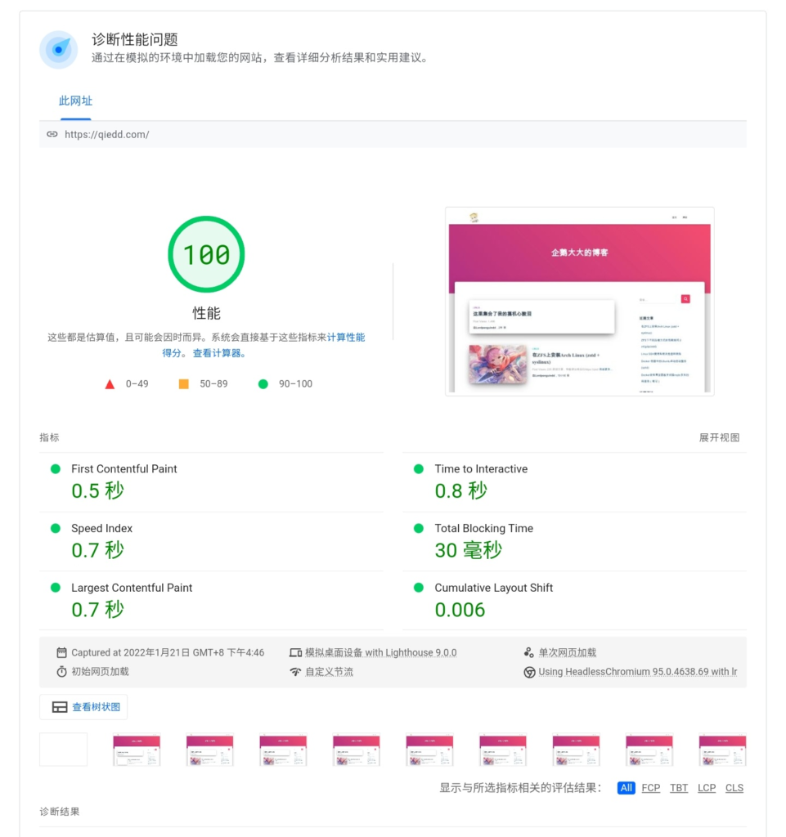The width and height of the screenshot is (786, 837).
Task: Click the stopwatch icon for initial page load
Action: 61,672
